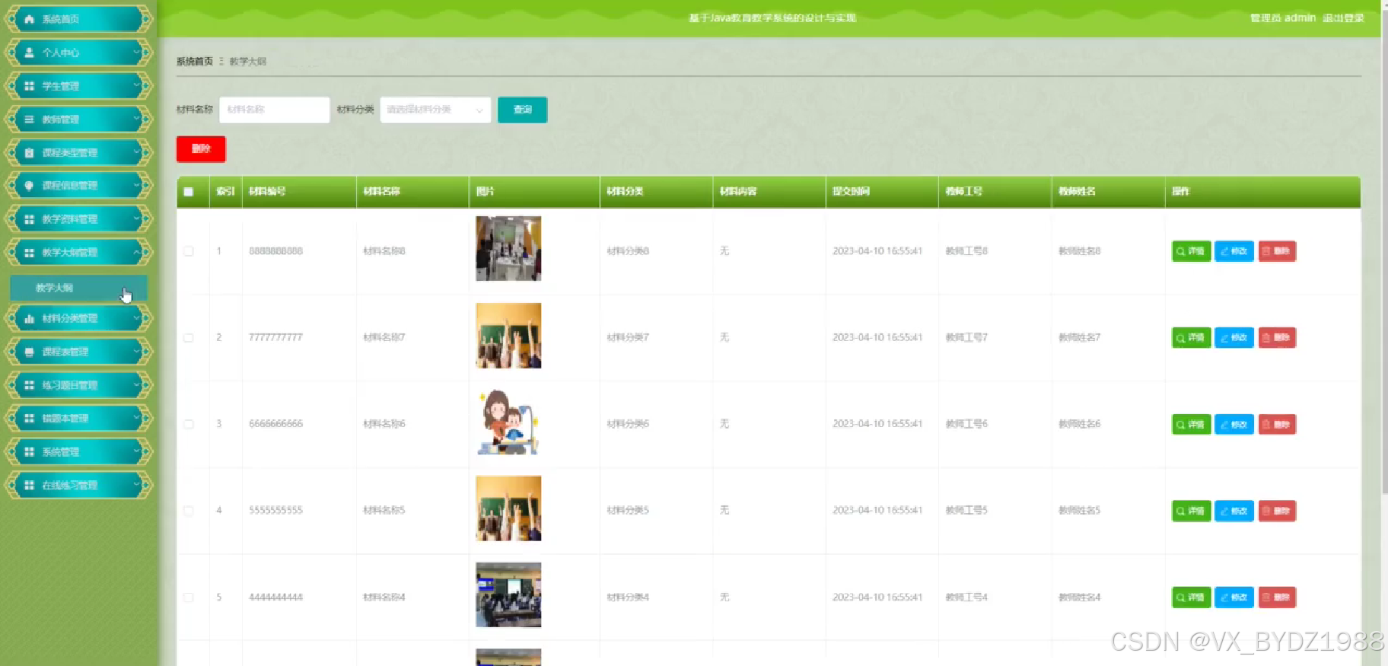
Task: Click the cell text 教师工号6
Action: [966, 424]
